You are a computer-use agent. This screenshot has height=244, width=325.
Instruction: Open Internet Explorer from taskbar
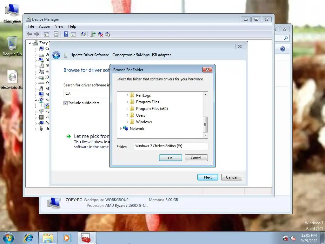(28, 238)
